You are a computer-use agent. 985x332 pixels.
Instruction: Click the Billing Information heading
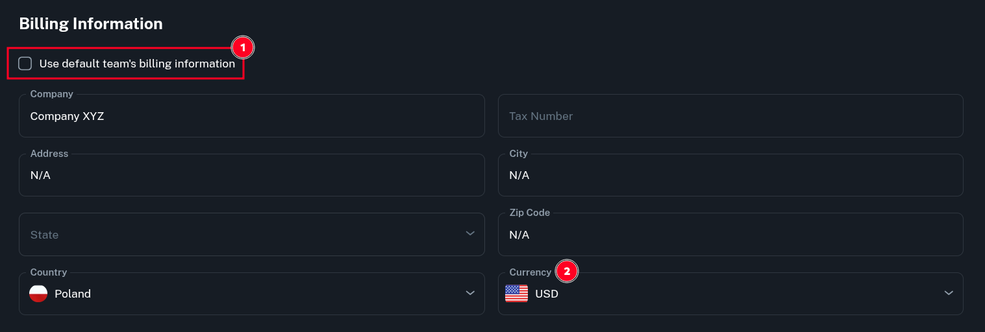click(91, 24)
